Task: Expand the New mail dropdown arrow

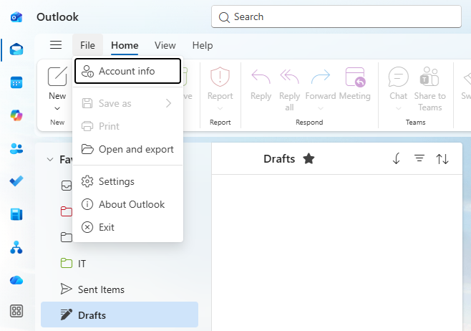Action: click(x=57, y=108)
